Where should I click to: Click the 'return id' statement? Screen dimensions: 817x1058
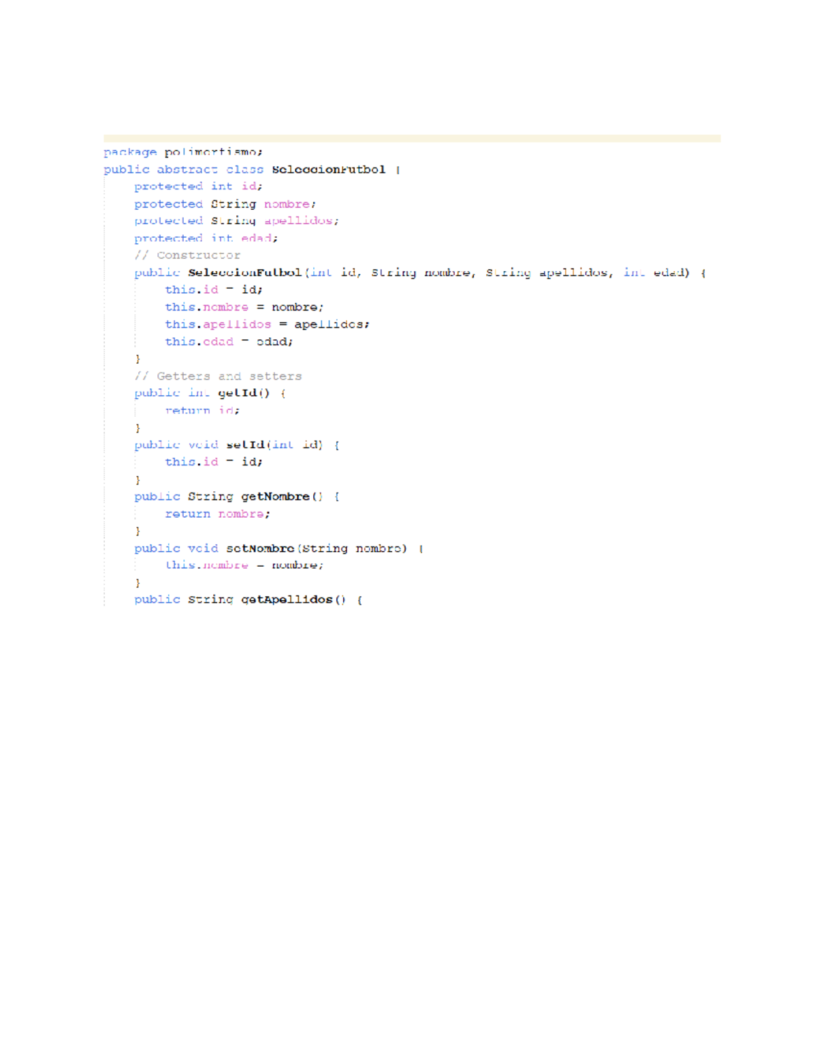(202, 411)
